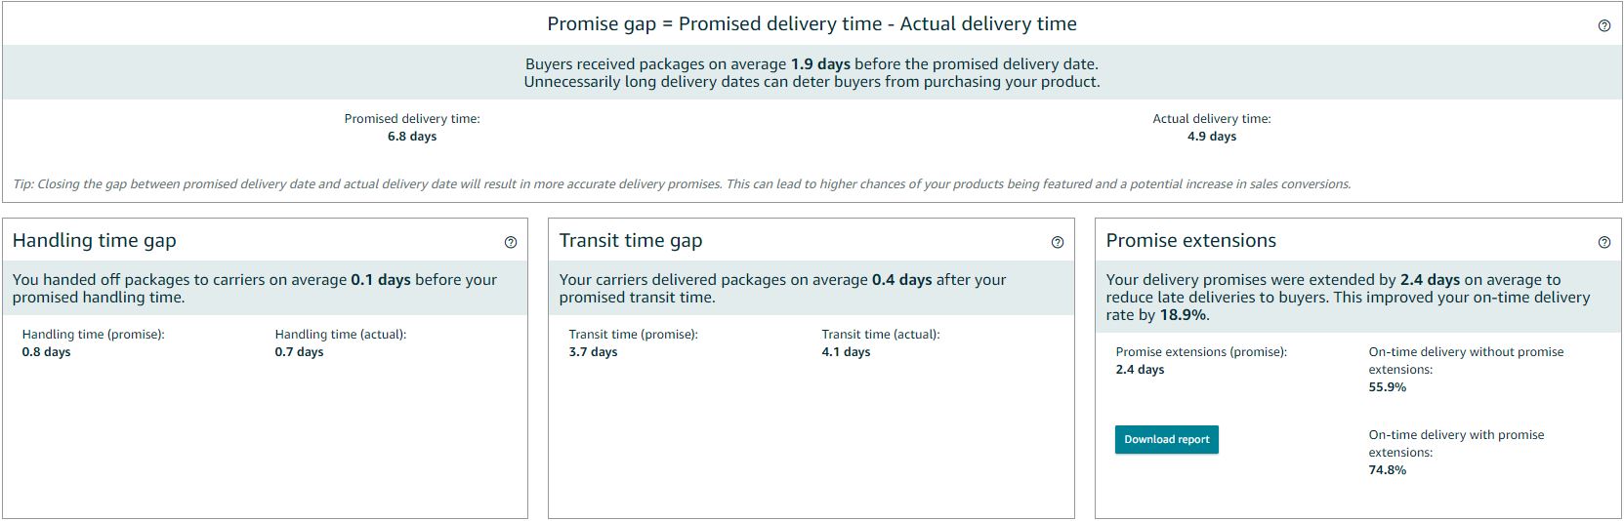Open the Transit time gap help icon
Screen dimensions: 1624x521
(1057, 242)
